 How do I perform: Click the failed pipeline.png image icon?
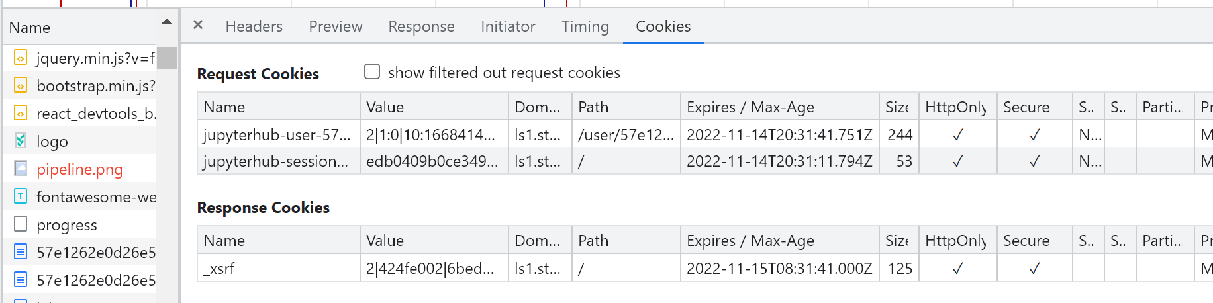21,169
